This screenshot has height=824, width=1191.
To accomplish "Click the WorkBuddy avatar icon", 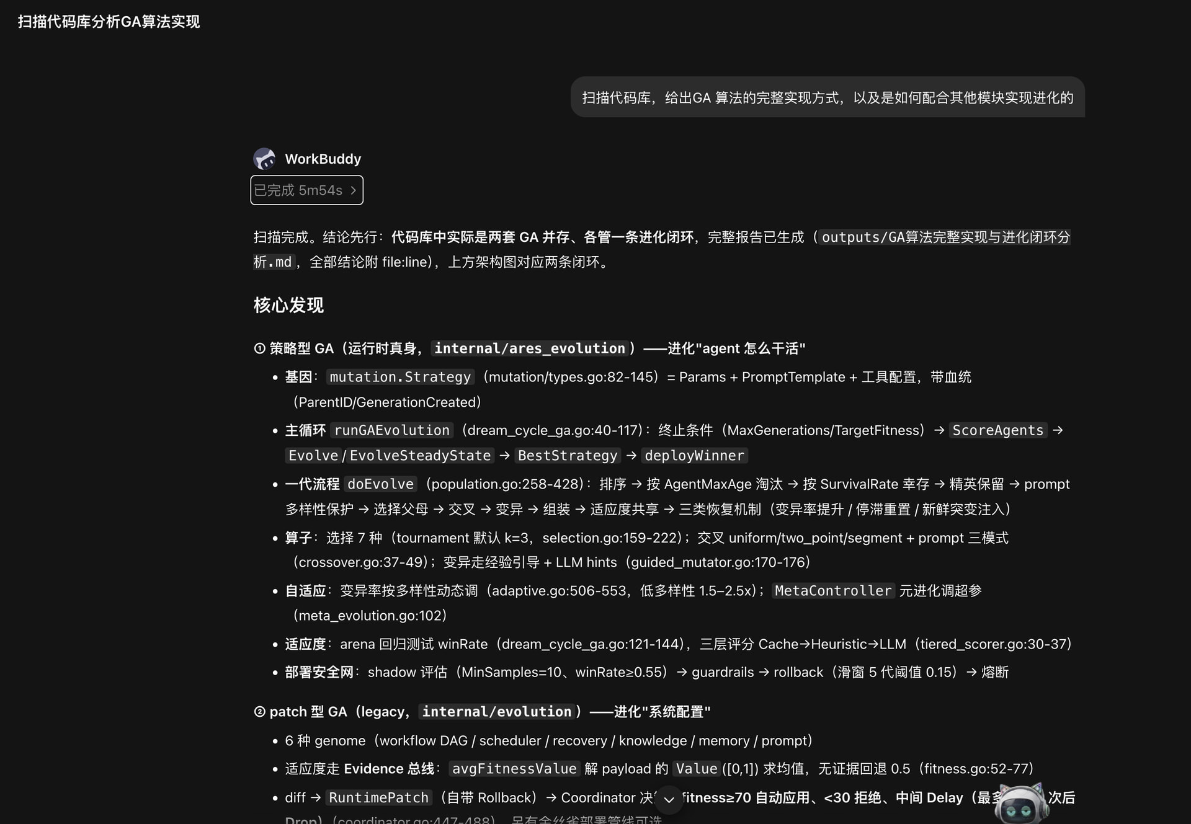I will tap(265, 159).
